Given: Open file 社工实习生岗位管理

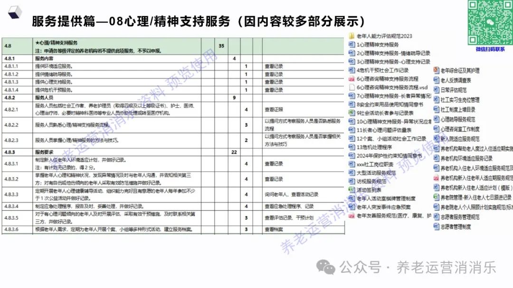Looking at the screenshot, I should [460, 99].
